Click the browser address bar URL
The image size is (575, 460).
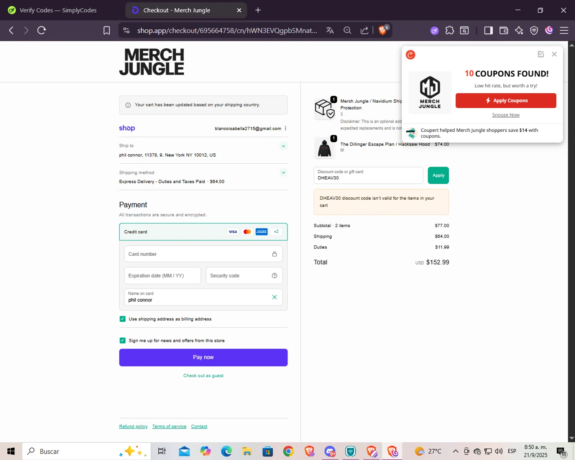227,30
